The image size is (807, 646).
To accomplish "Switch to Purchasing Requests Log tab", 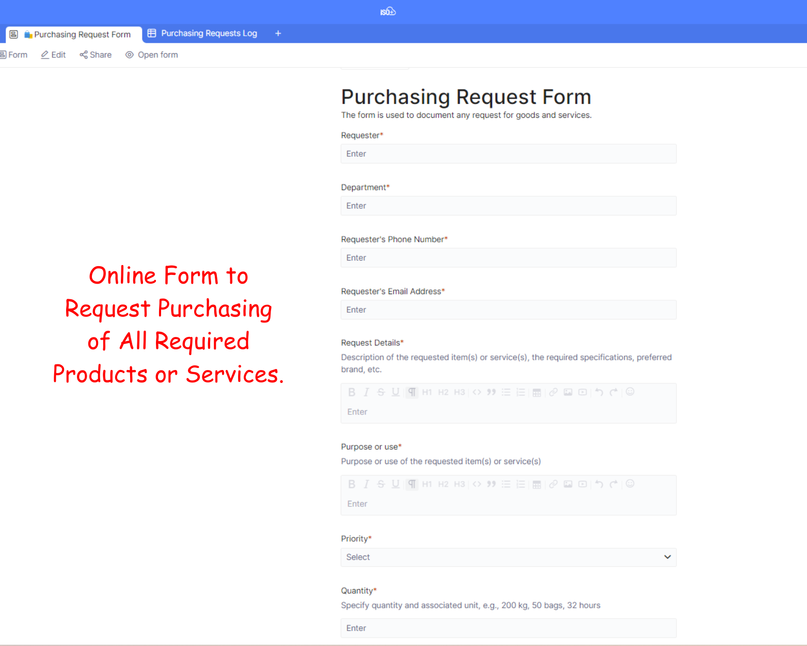I will 203,34.
